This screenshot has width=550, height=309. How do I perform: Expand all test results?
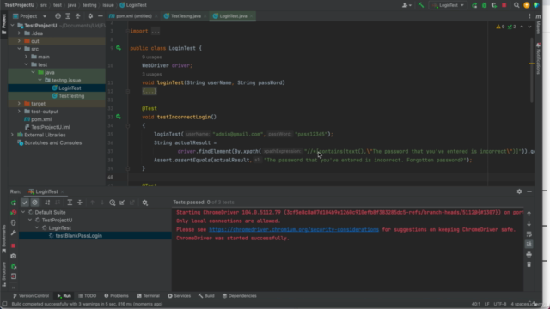pos(70,203)
